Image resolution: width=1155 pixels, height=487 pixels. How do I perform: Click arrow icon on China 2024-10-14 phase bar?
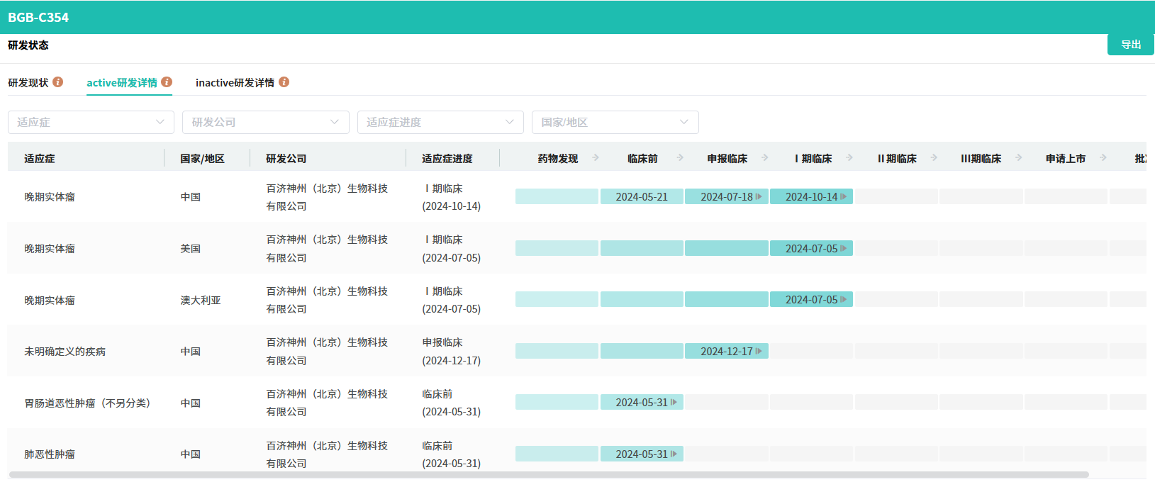coord(844,197)
